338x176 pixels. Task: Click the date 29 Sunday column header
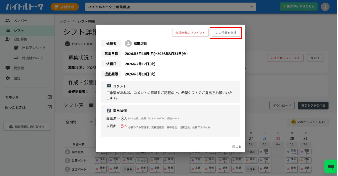278,138
